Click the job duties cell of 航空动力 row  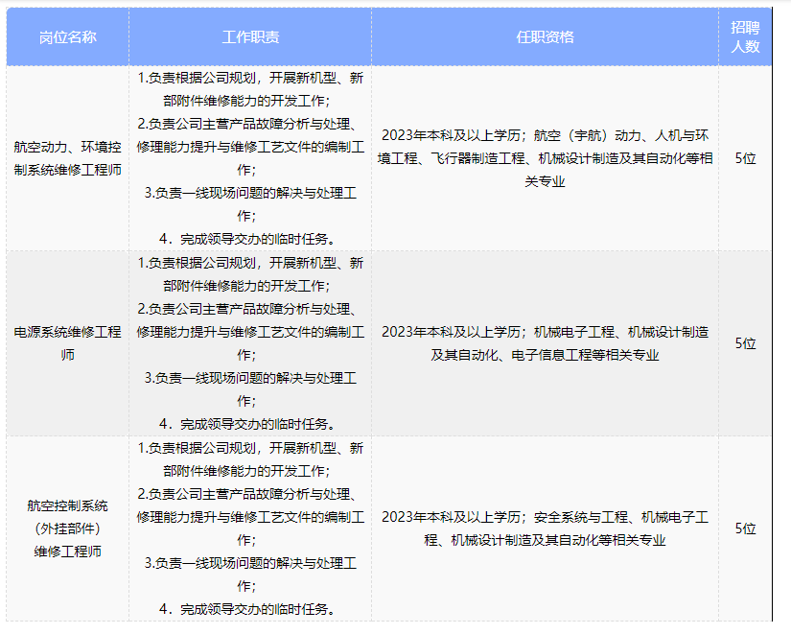click(x=250, y=158)
